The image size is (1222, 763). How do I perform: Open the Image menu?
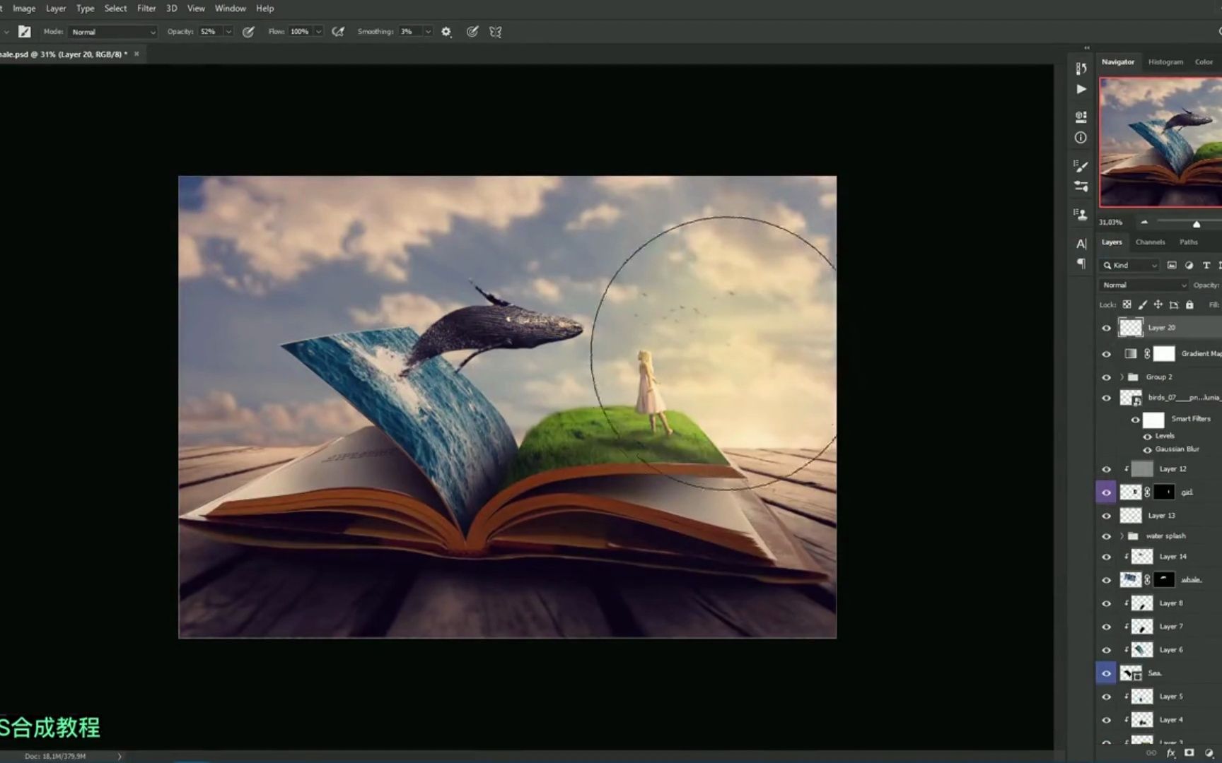(24, 8)
